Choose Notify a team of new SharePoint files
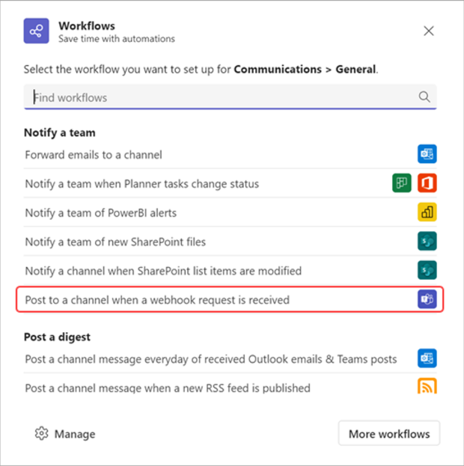This screenshot has height=466, width=464. pyautogui.click(x=231, y=242)
